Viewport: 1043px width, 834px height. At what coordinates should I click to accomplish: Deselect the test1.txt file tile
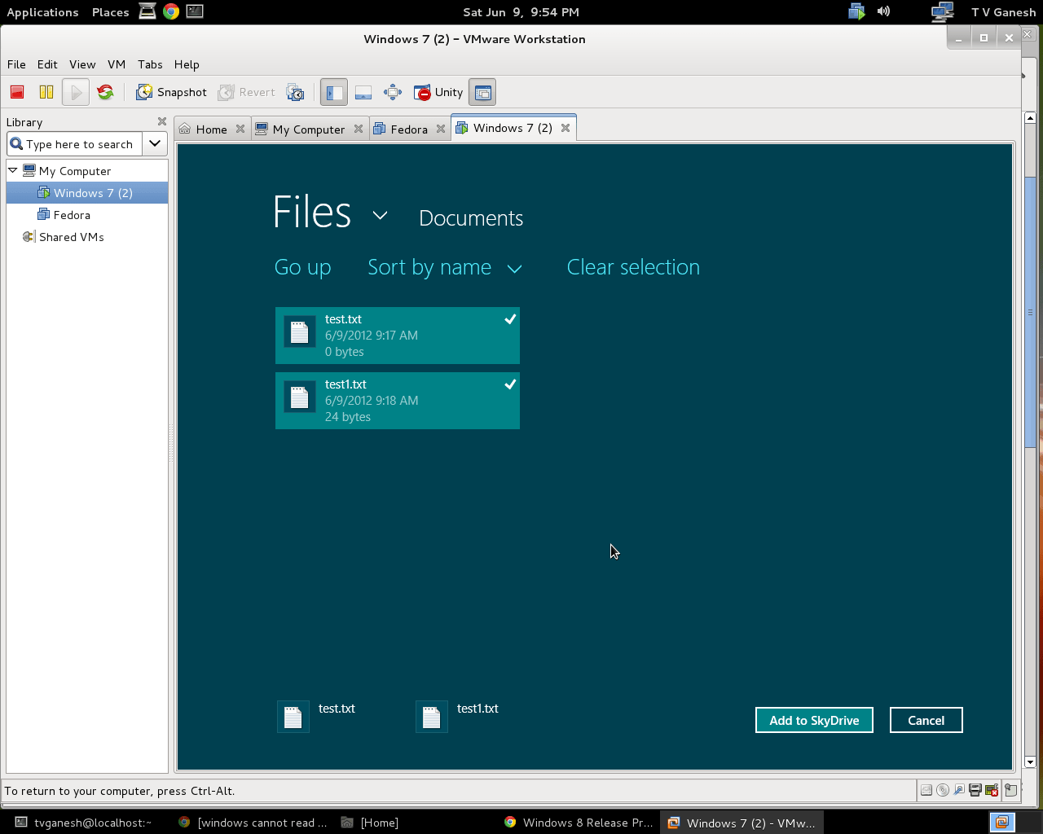pyautogui.click(x=398, y=401)
